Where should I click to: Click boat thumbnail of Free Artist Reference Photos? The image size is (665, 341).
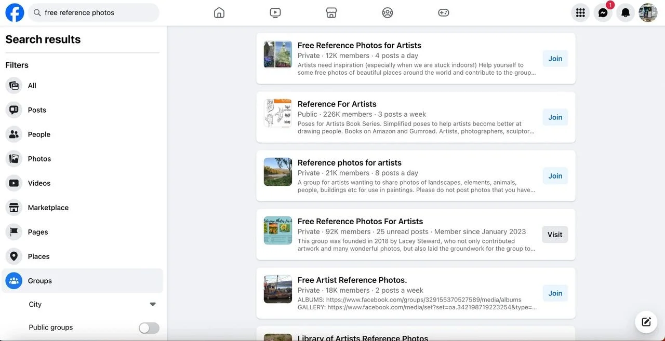point(278,289)
